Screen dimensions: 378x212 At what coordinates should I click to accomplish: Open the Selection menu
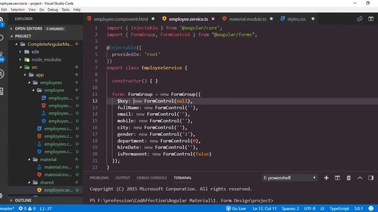click(x=18, y=9)
